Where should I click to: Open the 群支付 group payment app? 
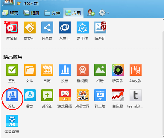pos(30,27)
